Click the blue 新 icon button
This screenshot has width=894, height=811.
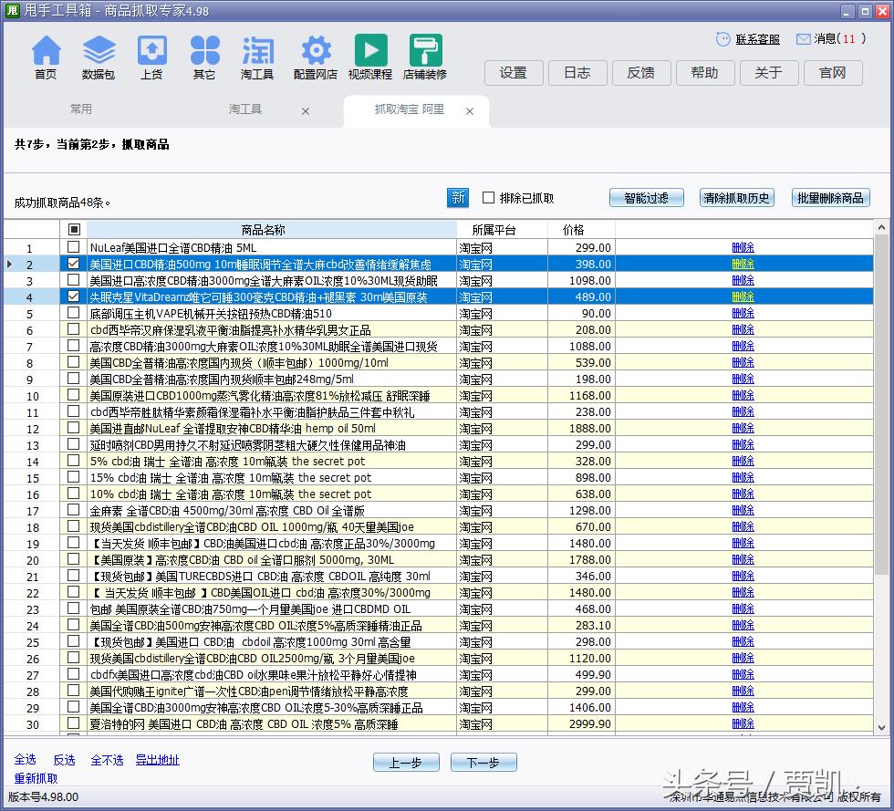click(x=458, y=197)
